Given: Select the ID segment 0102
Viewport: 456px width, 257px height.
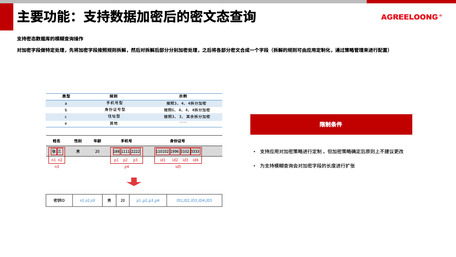Looking at the screenshot, I should coord(185,151).
